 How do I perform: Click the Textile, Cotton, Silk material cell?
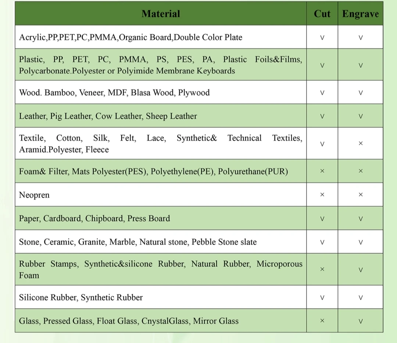pyautogui.click(x=161, y=143)
